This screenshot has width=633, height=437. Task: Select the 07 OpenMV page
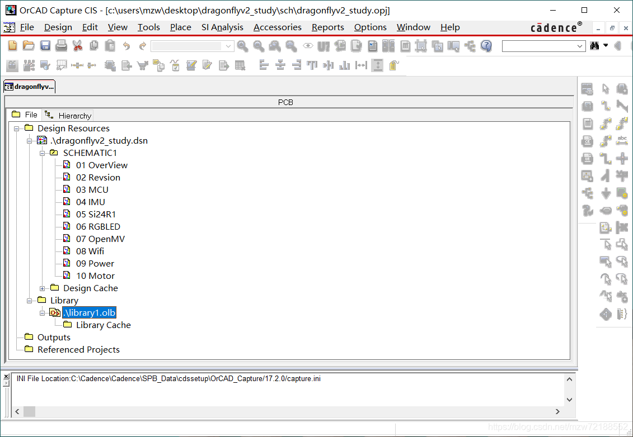100,239
